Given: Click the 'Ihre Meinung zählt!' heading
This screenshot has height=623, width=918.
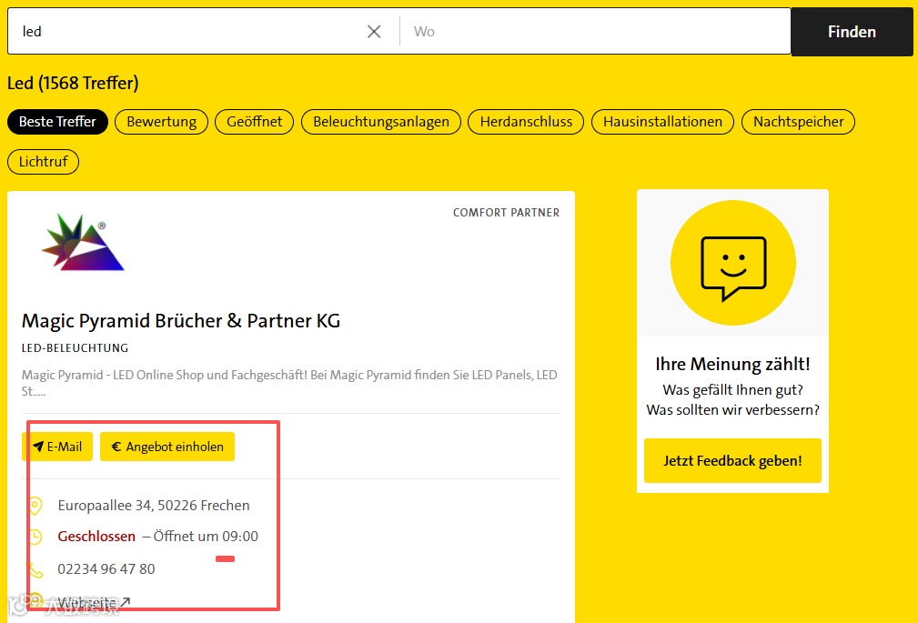Looking at the screenshot, I should click(732, 364).
